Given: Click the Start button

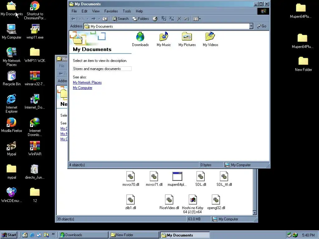Looking at the screenshot, I should (x=9, y=235).
